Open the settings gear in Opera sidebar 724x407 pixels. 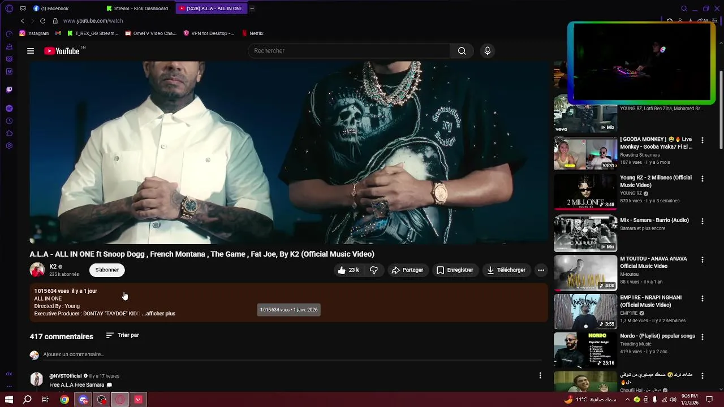(9, 146)
